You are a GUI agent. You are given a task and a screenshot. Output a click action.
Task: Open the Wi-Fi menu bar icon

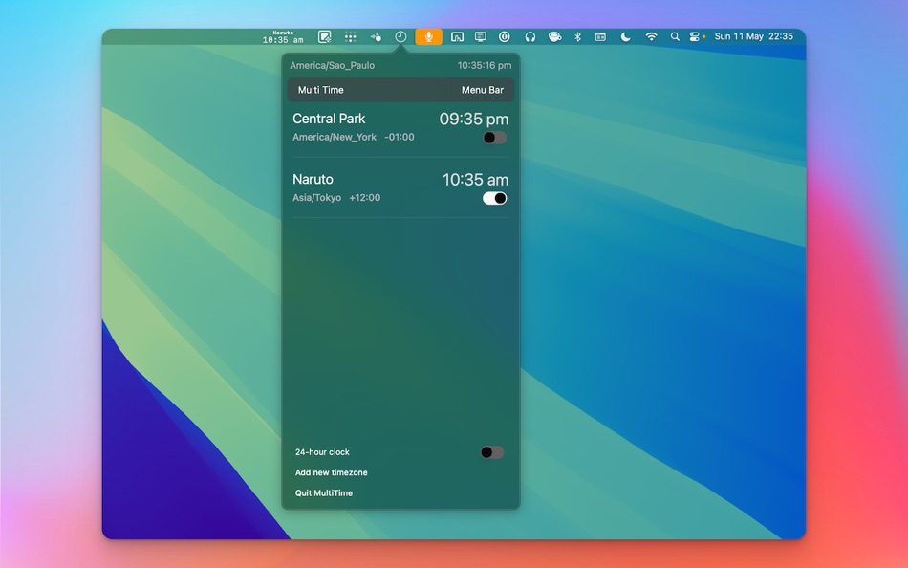click(x=651, y=36)
